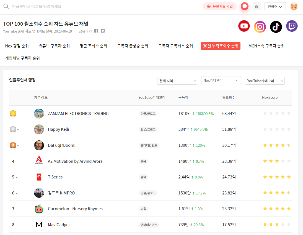Viewport: 303px width, 235px height.
Task: Click T-Series NoxScore star rating
Action: 277,177
